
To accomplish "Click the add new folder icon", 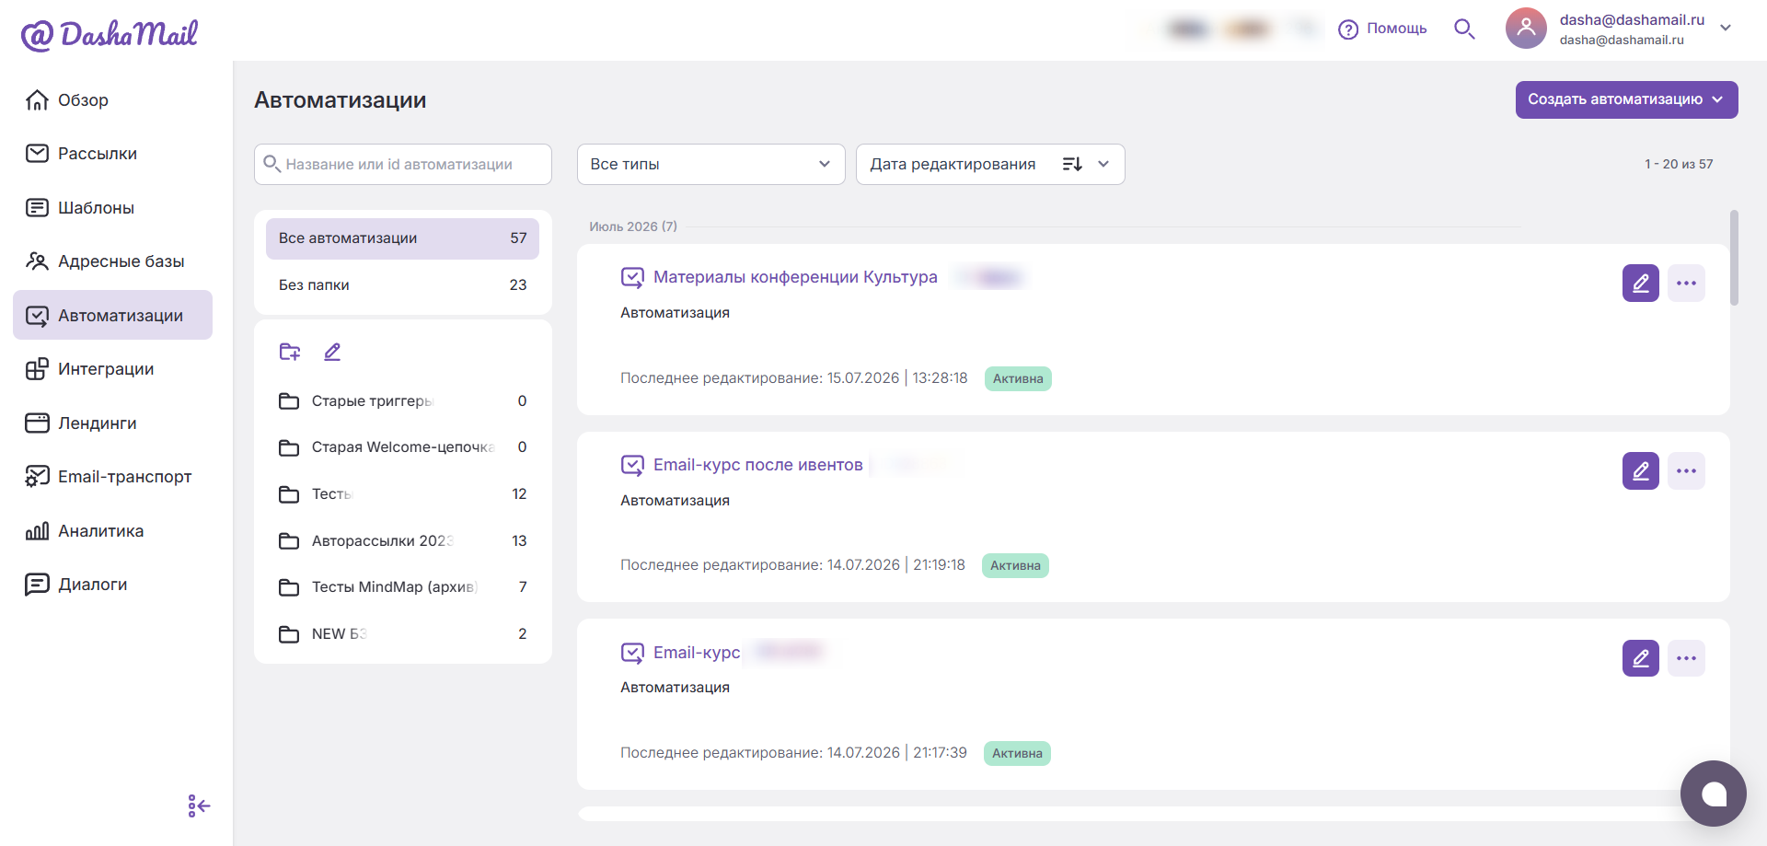I will point(290,352).
